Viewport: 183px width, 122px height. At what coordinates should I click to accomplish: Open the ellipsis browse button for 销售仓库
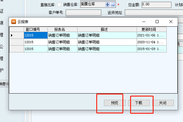pyautogui.click(x=113, y=5)
